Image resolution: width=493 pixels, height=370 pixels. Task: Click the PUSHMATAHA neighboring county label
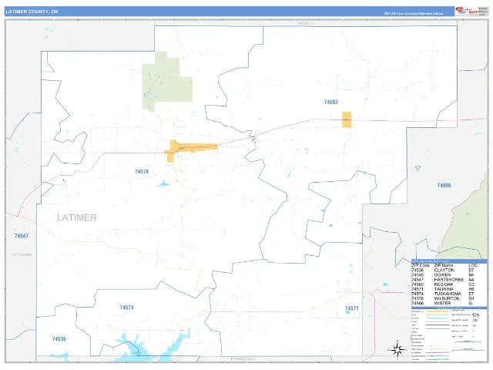pos(243,358)
